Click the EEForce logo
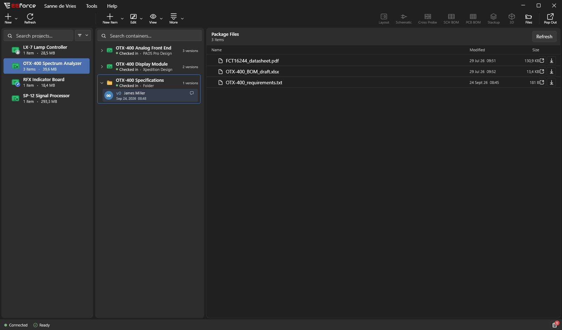 20,6
